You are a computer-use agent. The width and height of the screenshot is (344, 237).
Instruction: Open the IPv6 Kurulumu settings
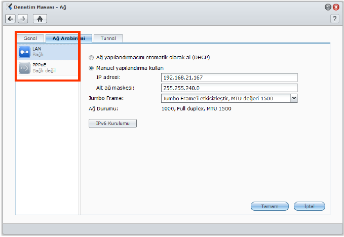112,124
